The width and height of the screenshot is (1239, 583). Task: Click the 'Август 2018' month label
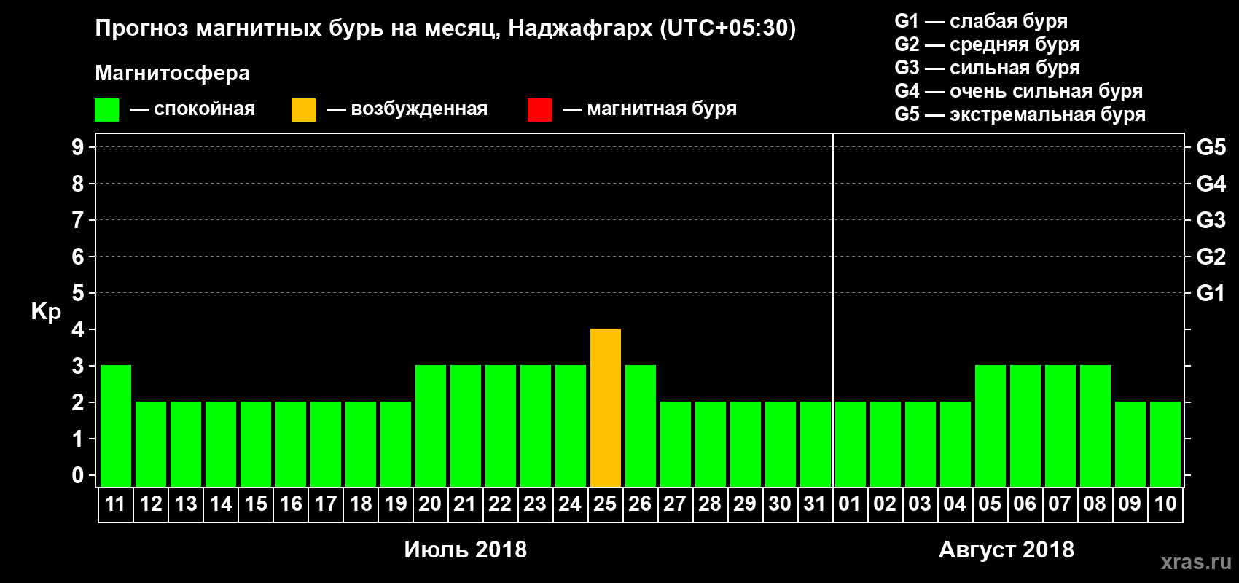pyautogui.click(x=1007, y=549)
